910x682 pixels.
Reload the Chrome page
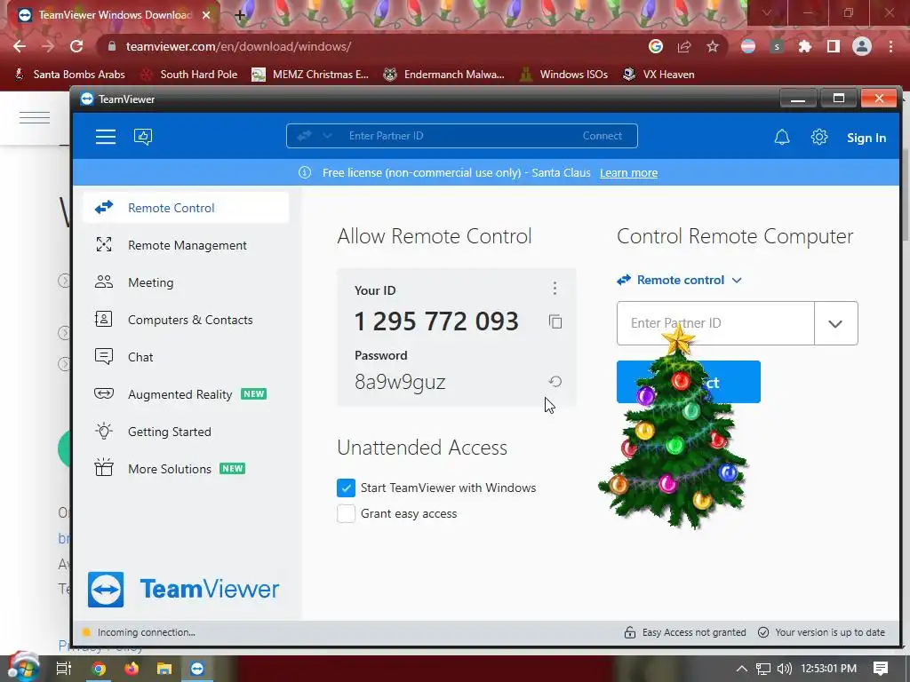[76, 46]
